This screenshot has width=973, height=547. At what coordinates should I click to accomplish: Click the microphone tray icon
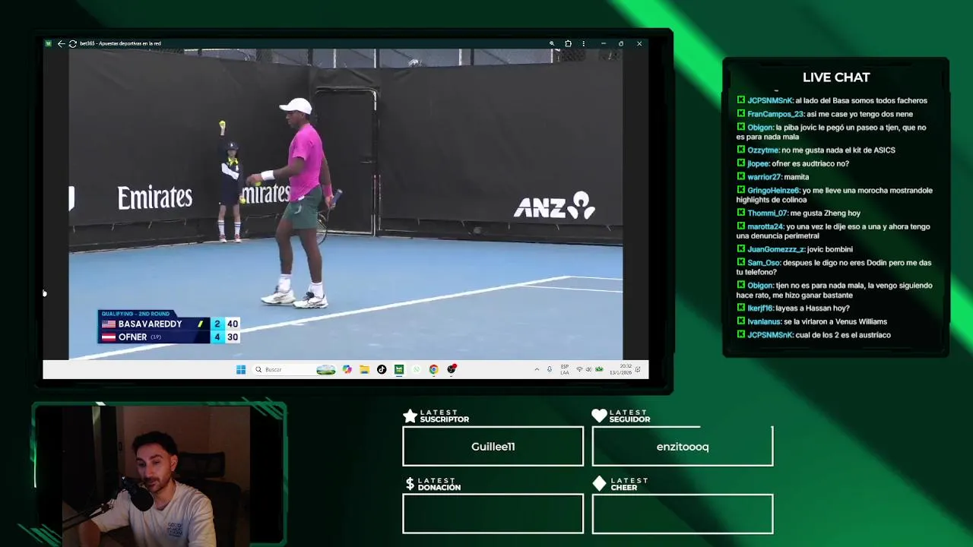(550, 369)
